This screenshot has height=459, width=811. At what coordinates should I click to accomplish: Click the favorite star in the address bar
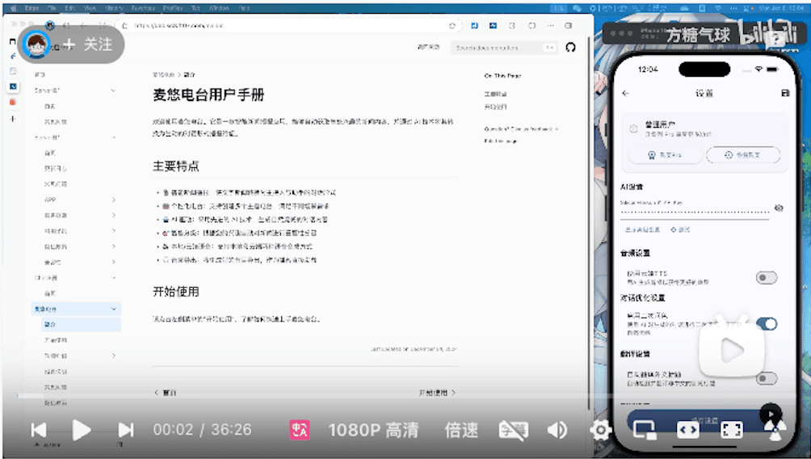(x=452, y=25)
